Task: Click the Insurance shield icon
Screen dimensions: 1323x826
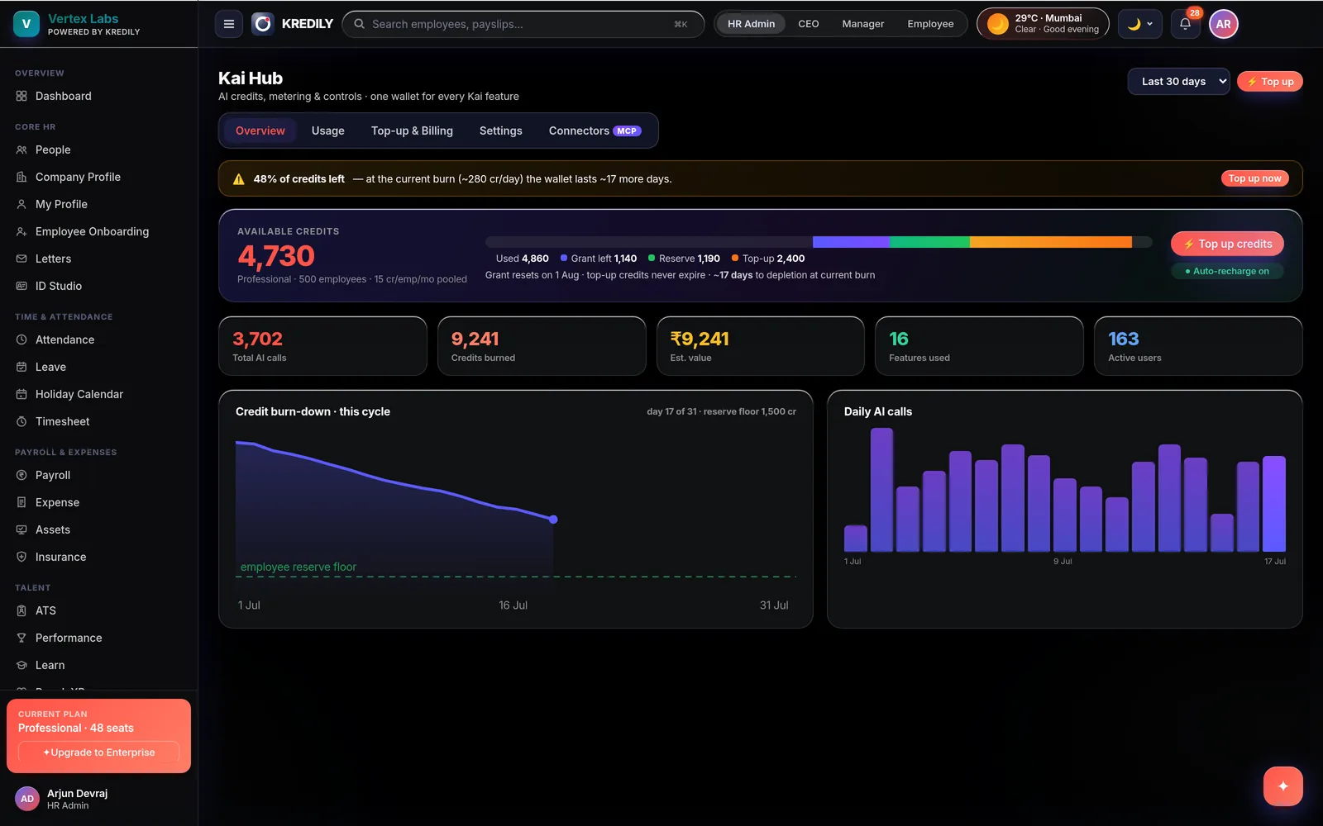Action: click(21, 557)
